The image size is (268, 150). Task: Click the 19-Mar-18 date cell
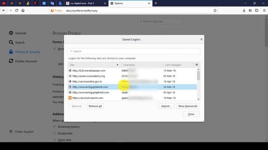pyautogui.click(x=169, y=98)
